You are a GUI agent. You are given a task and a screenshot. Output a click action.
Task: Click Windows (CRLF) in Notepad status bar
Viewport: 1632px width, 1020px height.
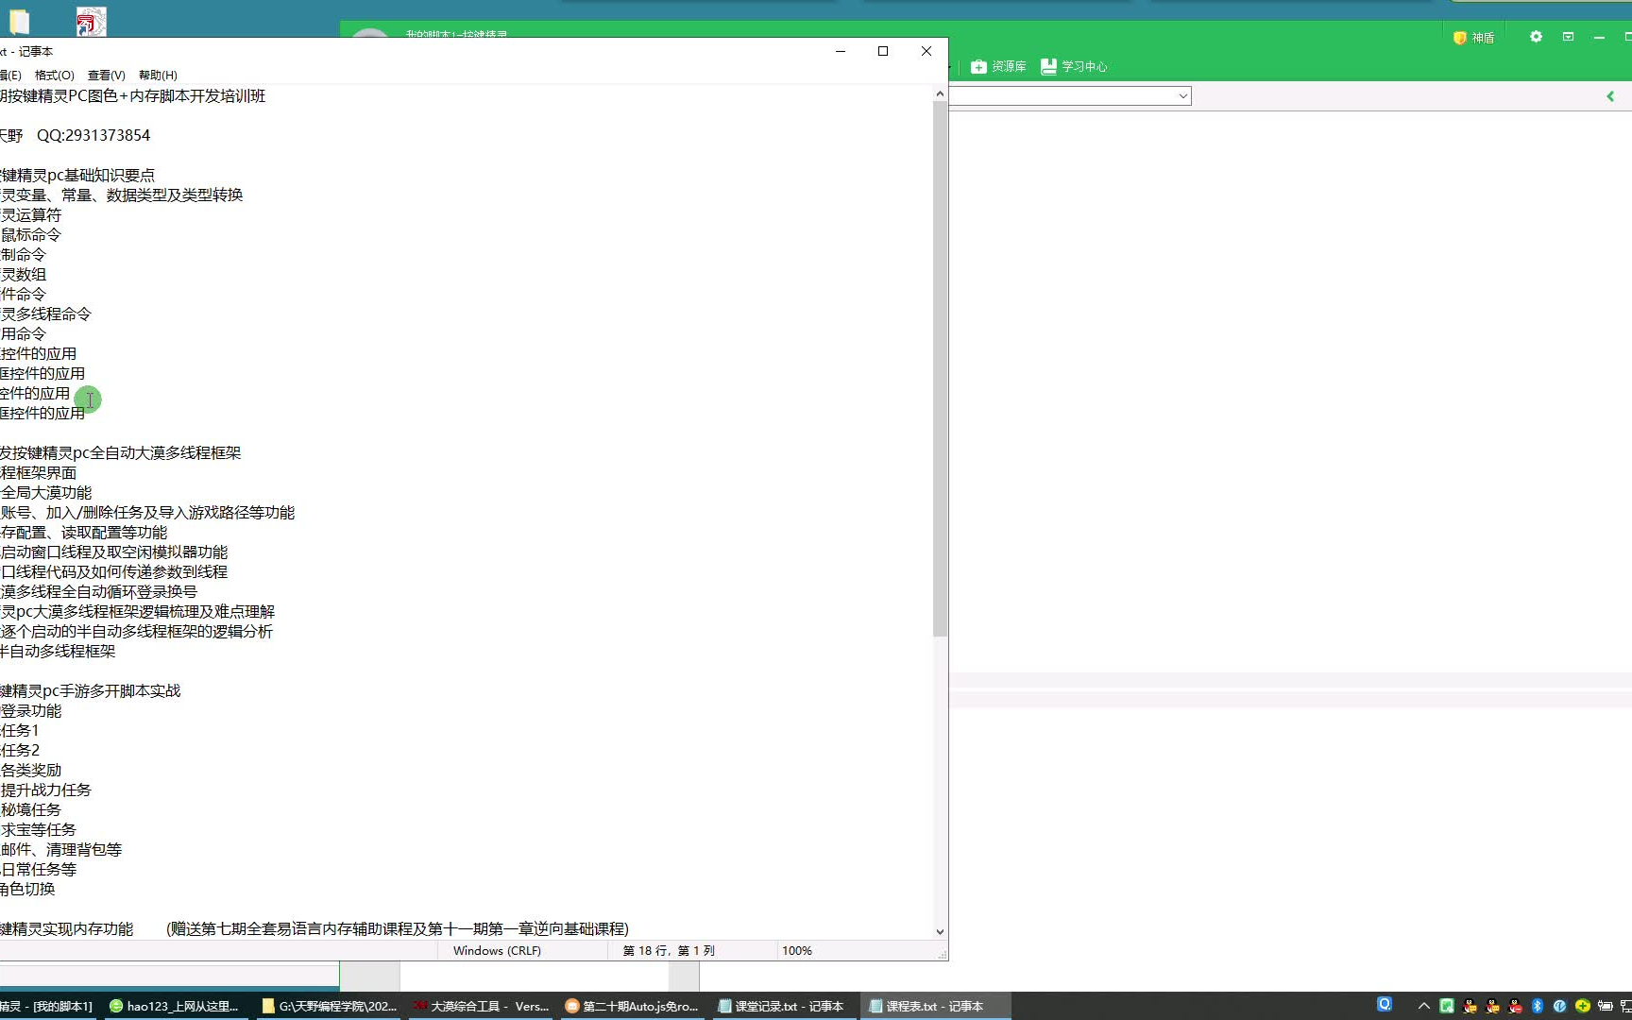tap(497, 951)
